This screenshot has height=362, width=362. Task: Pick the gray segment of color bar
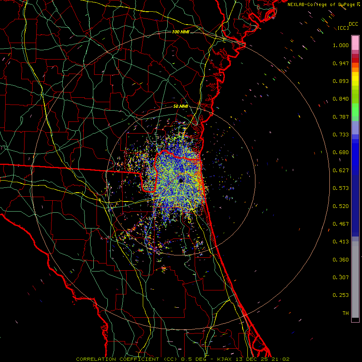point(355,280)
